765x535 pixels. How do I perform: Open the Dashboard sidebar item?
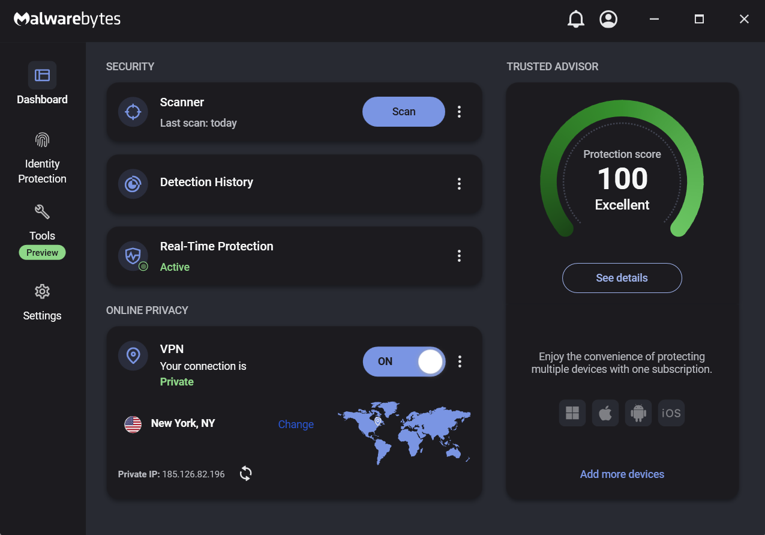(x=42, y=83)
